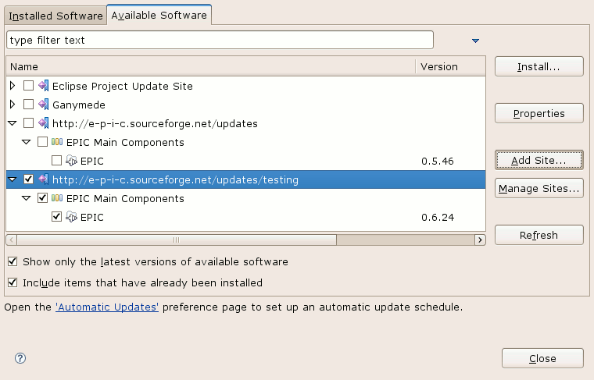Check the EPIC 0.5.46 checkbox
The width and height of the screenshot is (594, 380).
[56, 161]
